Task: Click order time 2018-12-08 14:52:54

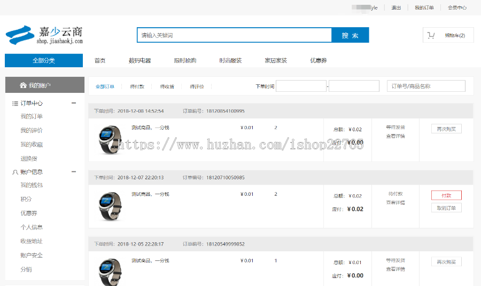Action: [x=141, y=111]
